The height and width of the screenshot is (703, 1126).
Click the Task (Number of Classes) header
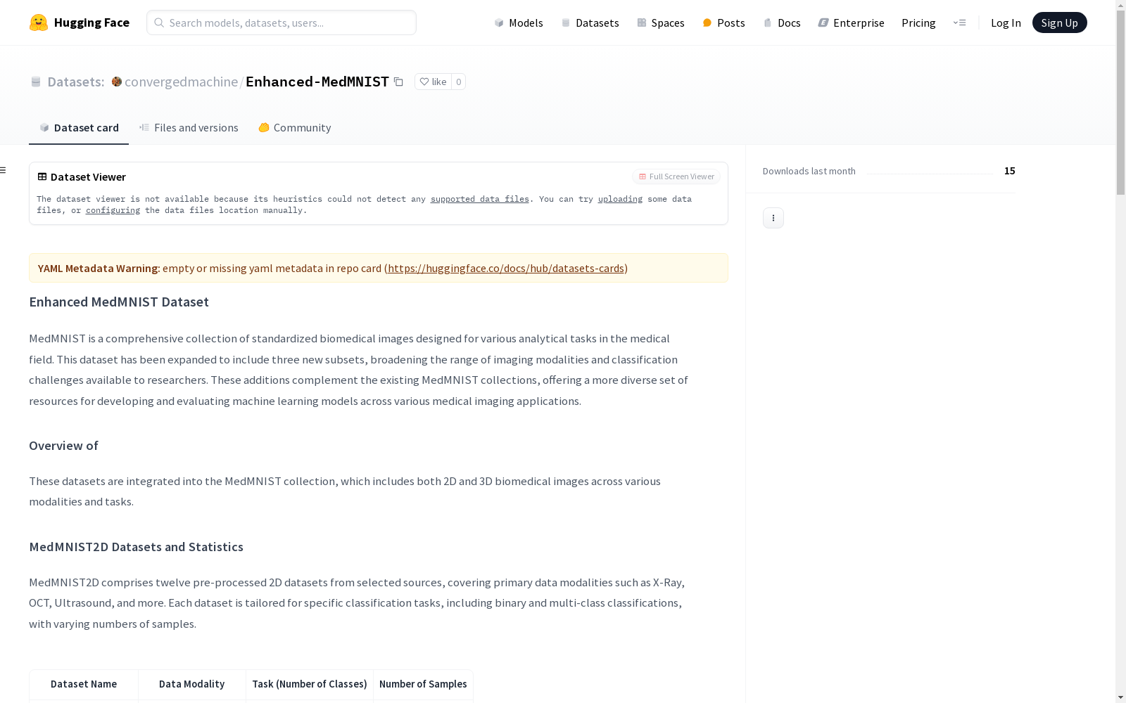click(310, 684)
